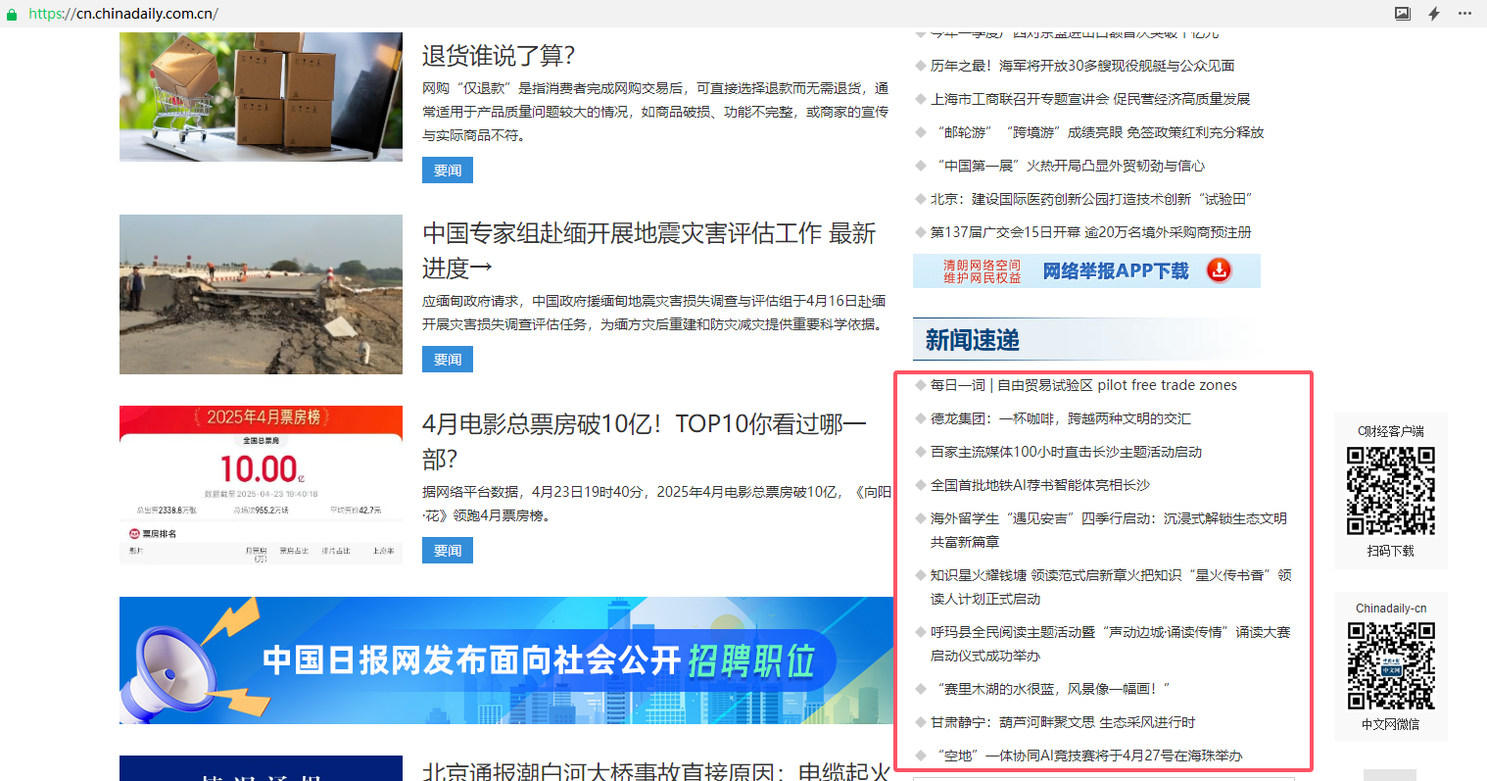Open the 新闻速递 section heading
The height and width of the screenshot is (781, 1487).
[x=972, y=340]
